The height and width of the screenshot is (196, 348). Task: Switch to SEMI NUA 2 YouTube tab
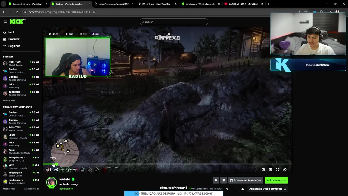pyautogui.click(x=243, y=4)
